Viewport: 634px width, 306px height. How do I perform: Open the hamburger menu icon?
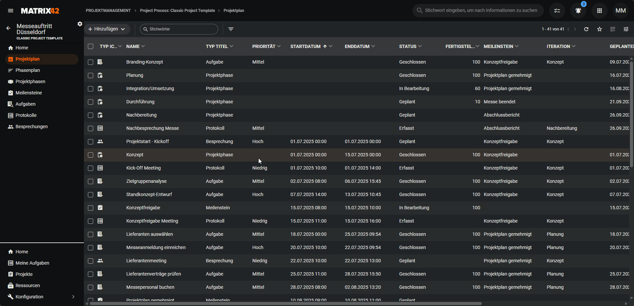click(x=11, y=11)
